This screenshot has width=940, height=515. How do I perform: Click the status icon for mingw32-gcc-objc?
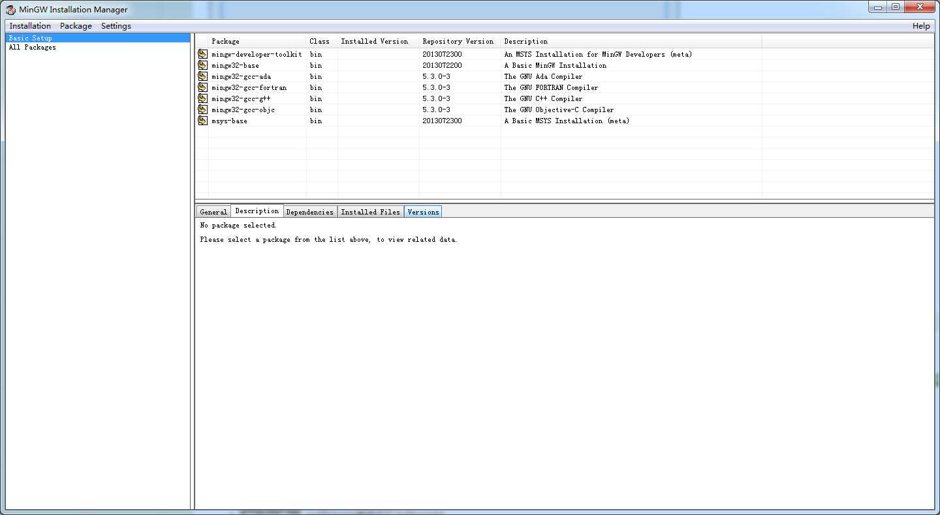click(x=203, y=110)
